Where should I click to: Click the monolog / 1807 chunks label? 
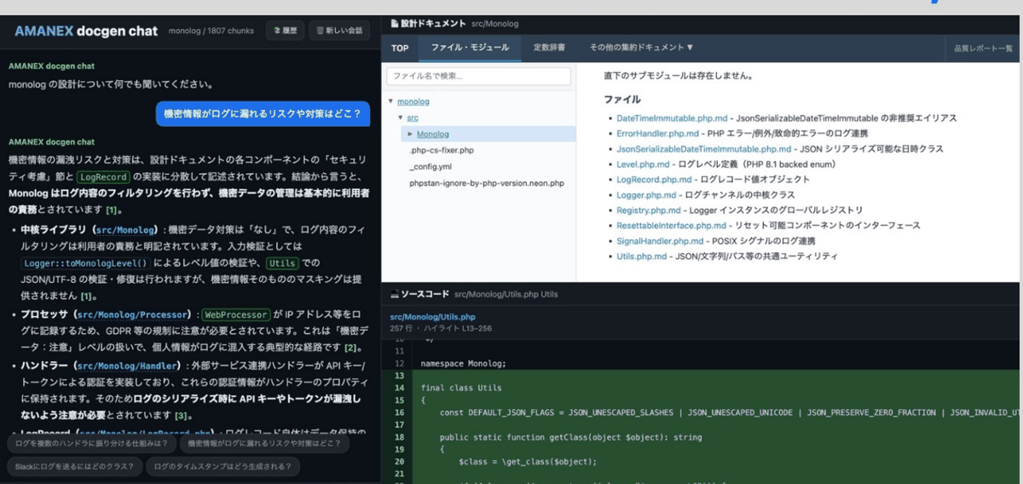coord(211,31)
